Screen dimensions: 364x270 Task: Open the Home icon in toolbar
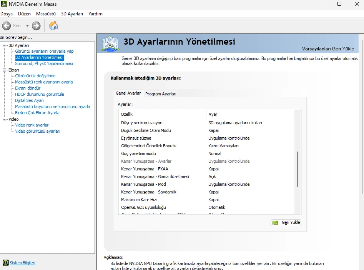click(53, 25)
